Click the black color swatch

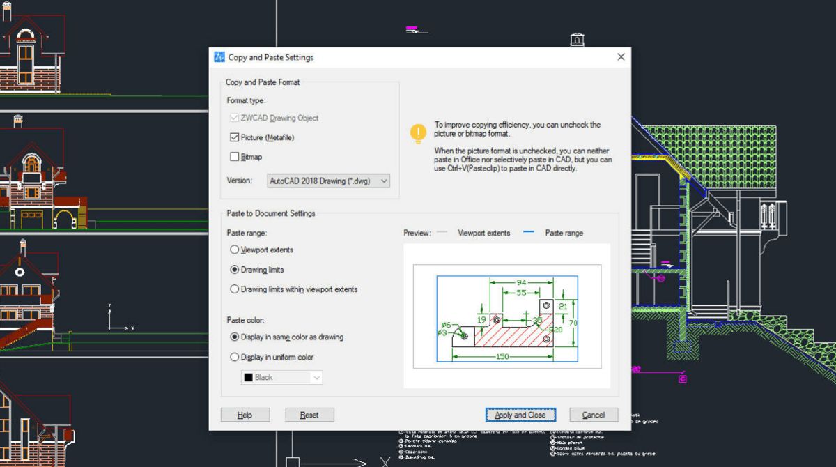pos(247,377)
